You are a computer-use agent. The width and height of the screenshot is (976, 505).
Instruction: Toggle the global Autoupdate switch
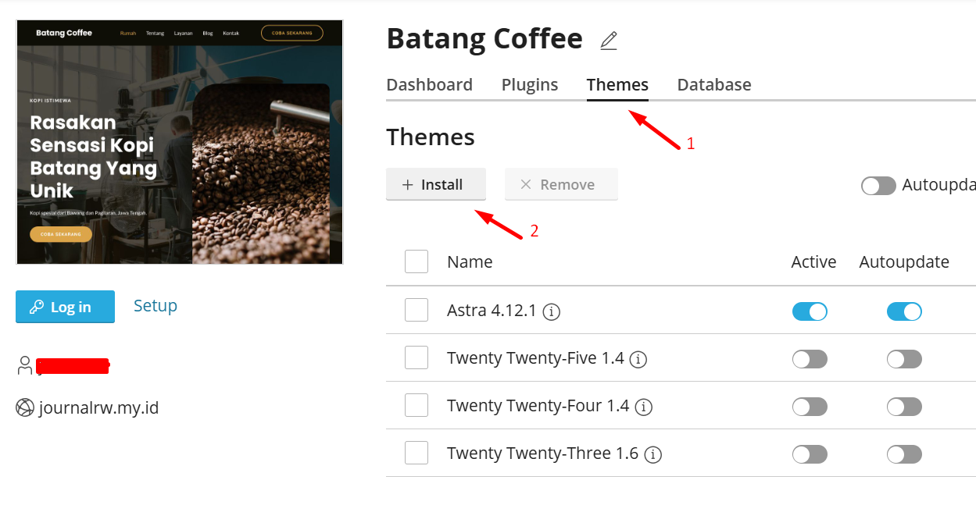[x=878, y=186]
